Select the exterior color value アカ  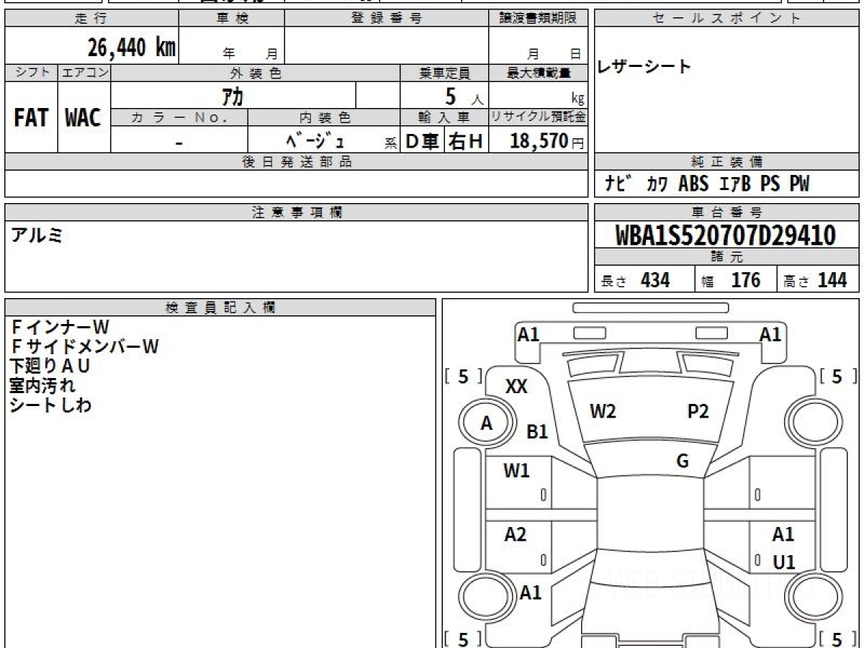click(x=234, y=96)
